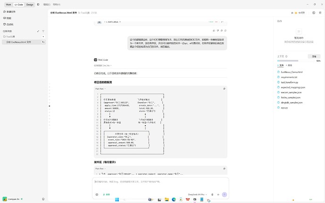This screenshot has height=203, width=325.
Task: Switch to the Design mode tab
Action: 30,5
